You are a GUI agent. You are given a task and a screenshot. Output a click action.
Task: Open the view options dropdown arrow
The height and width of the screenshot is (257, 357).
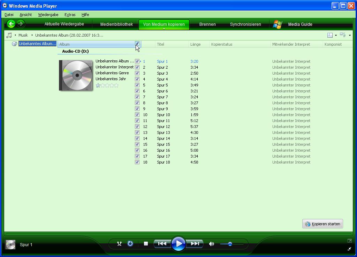pyautogui.click(x=350, y=35)
